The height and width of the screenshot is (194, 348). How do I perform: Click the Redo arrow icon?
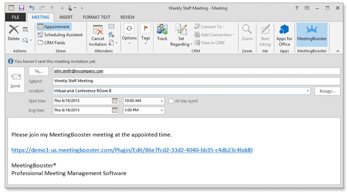(42, 8)
